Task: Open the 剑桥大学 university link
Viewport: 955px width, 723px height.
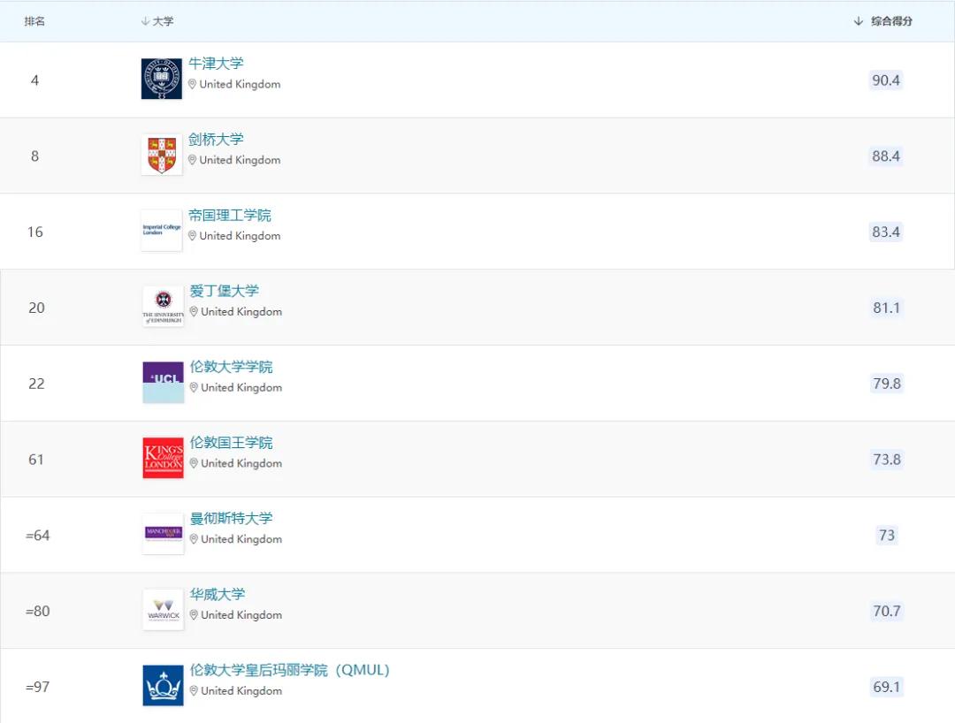Action: pos(216,140)
